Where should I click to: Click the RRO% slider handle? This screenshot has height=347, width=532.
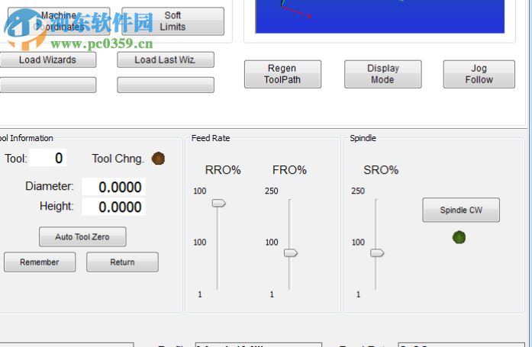tap(218, 203)
